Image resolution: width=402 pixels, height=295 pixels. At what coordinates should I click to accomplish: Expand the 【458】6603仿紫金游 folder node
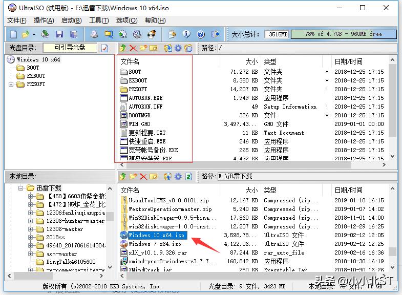tap(31, 197)
